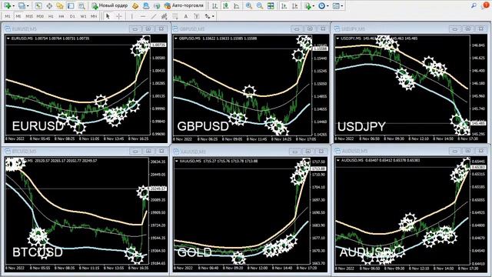The height and width of the screenshot is (277, 492).
Task: Open the Templates icon
Action: point(336,5)
